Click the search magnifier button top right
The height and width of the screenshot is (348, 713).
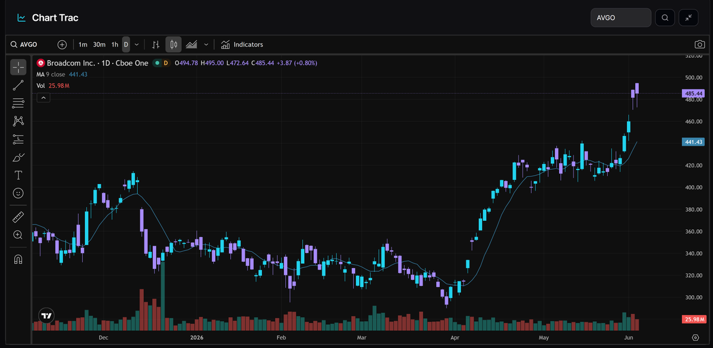point(665,18)
